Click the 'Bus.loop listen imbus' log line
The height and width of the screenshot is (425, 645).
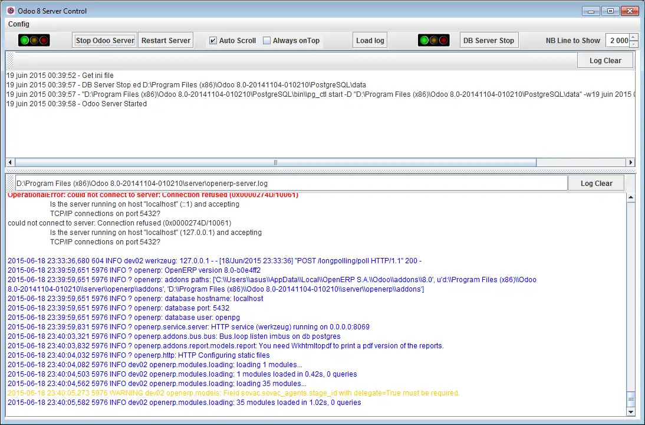tap(174, 336)
